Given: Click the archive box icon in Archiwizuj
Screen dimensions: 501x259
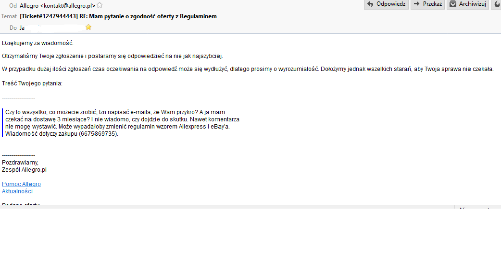Looking at the screenshot, I should tap(453, 4).
